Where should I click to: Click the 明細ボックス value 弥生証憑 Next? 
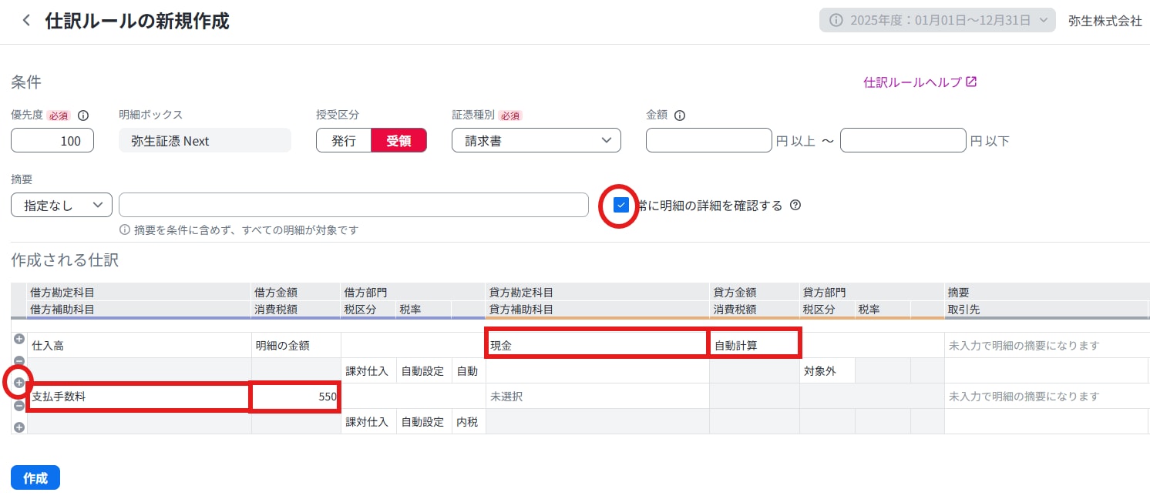pos(205,141)
